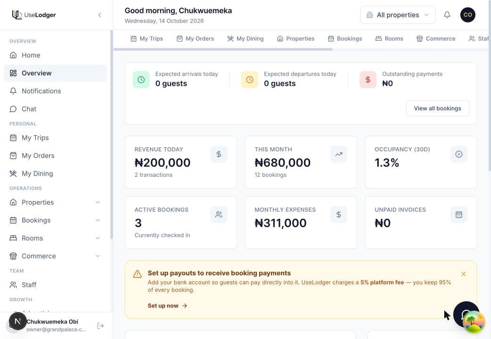The width and height of the screenshot is (491, 339).
Task: Switch to the Properties tab
Action: click(x=296, y=39)
